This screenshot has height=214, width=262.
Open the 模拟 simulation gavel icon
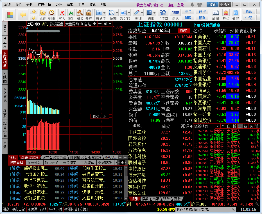pyautogui.click(x=80, y=15)
